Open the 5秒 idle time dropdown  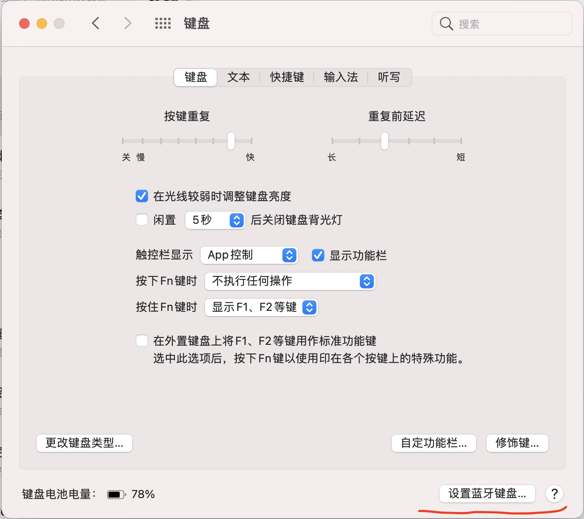[215, 220]
